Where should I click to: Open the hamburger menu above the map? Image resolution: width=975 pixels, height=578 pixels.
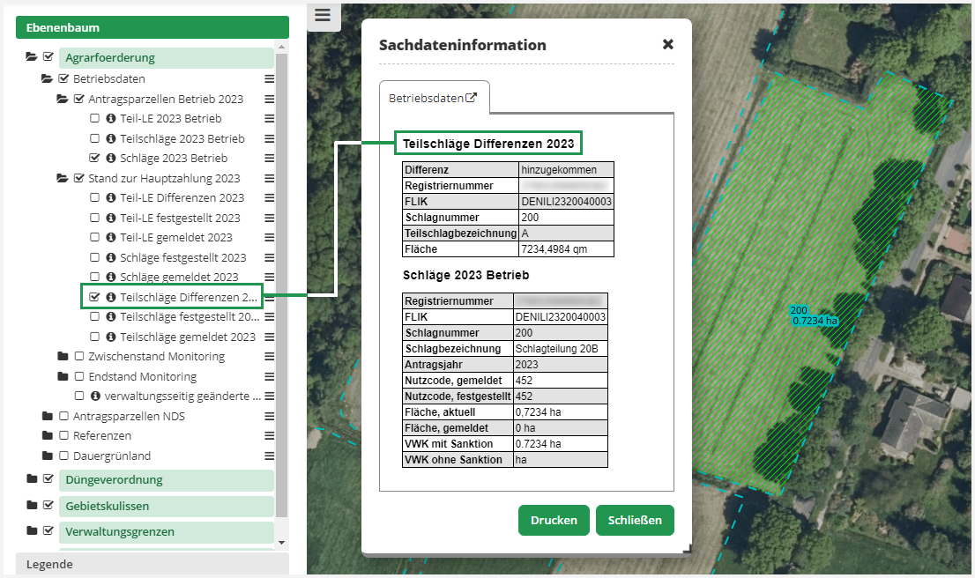click(323, 16)
